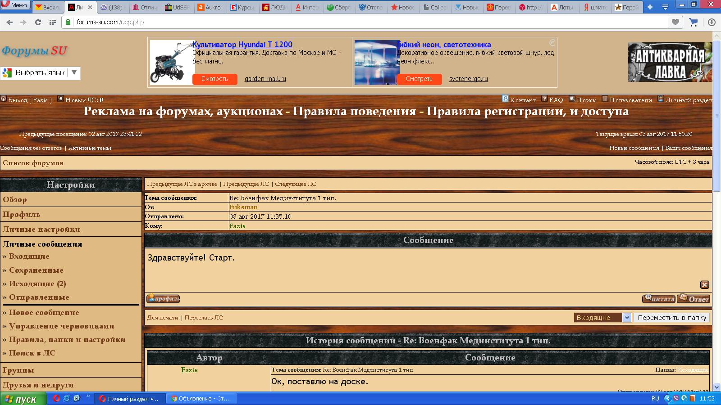Open the browser downloads icon
721x405 pixels.
[x=712, y=22]
